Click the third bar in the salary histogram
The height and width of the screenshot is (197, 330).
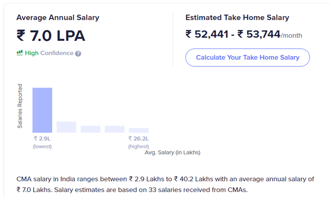point(90,129)
